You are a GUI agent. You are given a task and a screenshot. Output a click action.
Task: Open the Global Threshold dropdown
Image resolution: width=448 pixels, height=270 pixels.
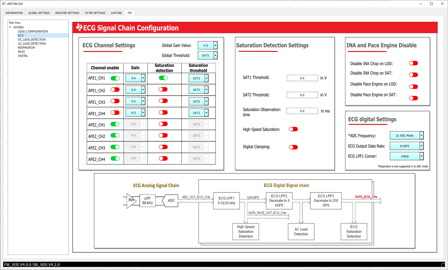tap(208, 55)
